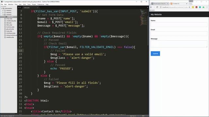
Task: Open the Chrome three-dot menu
Action: pyautogui.click(x=207, y=7)
